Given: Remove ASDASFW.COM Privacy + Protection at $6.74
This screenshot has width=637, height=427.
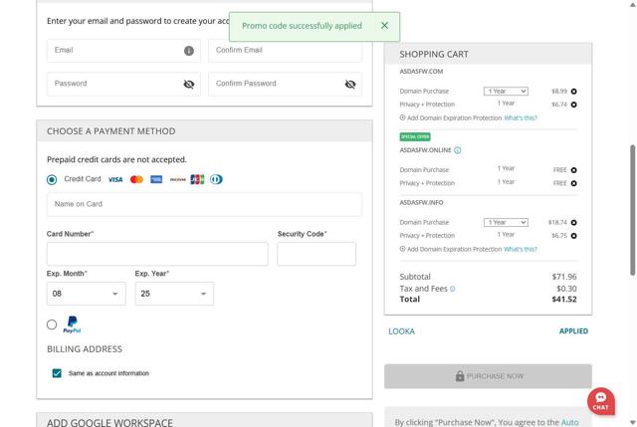Looking at the screenshot, I should (573, 105).
